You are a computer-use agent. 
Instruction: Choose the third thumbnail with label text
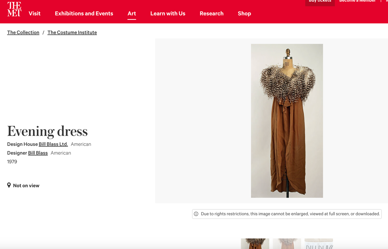pyautogui.click(x=318, y=244)
